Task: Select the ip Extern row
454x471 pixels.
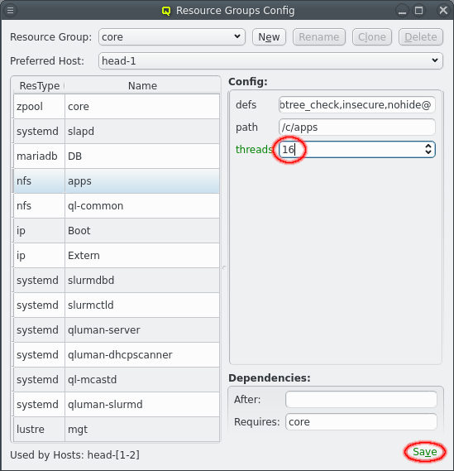Action: tap(117, 256)
